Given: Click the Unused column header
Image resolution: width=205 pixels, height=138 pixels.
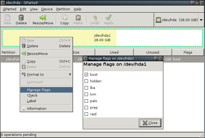Looking at the screenshot, I should [x=153, y=52].
